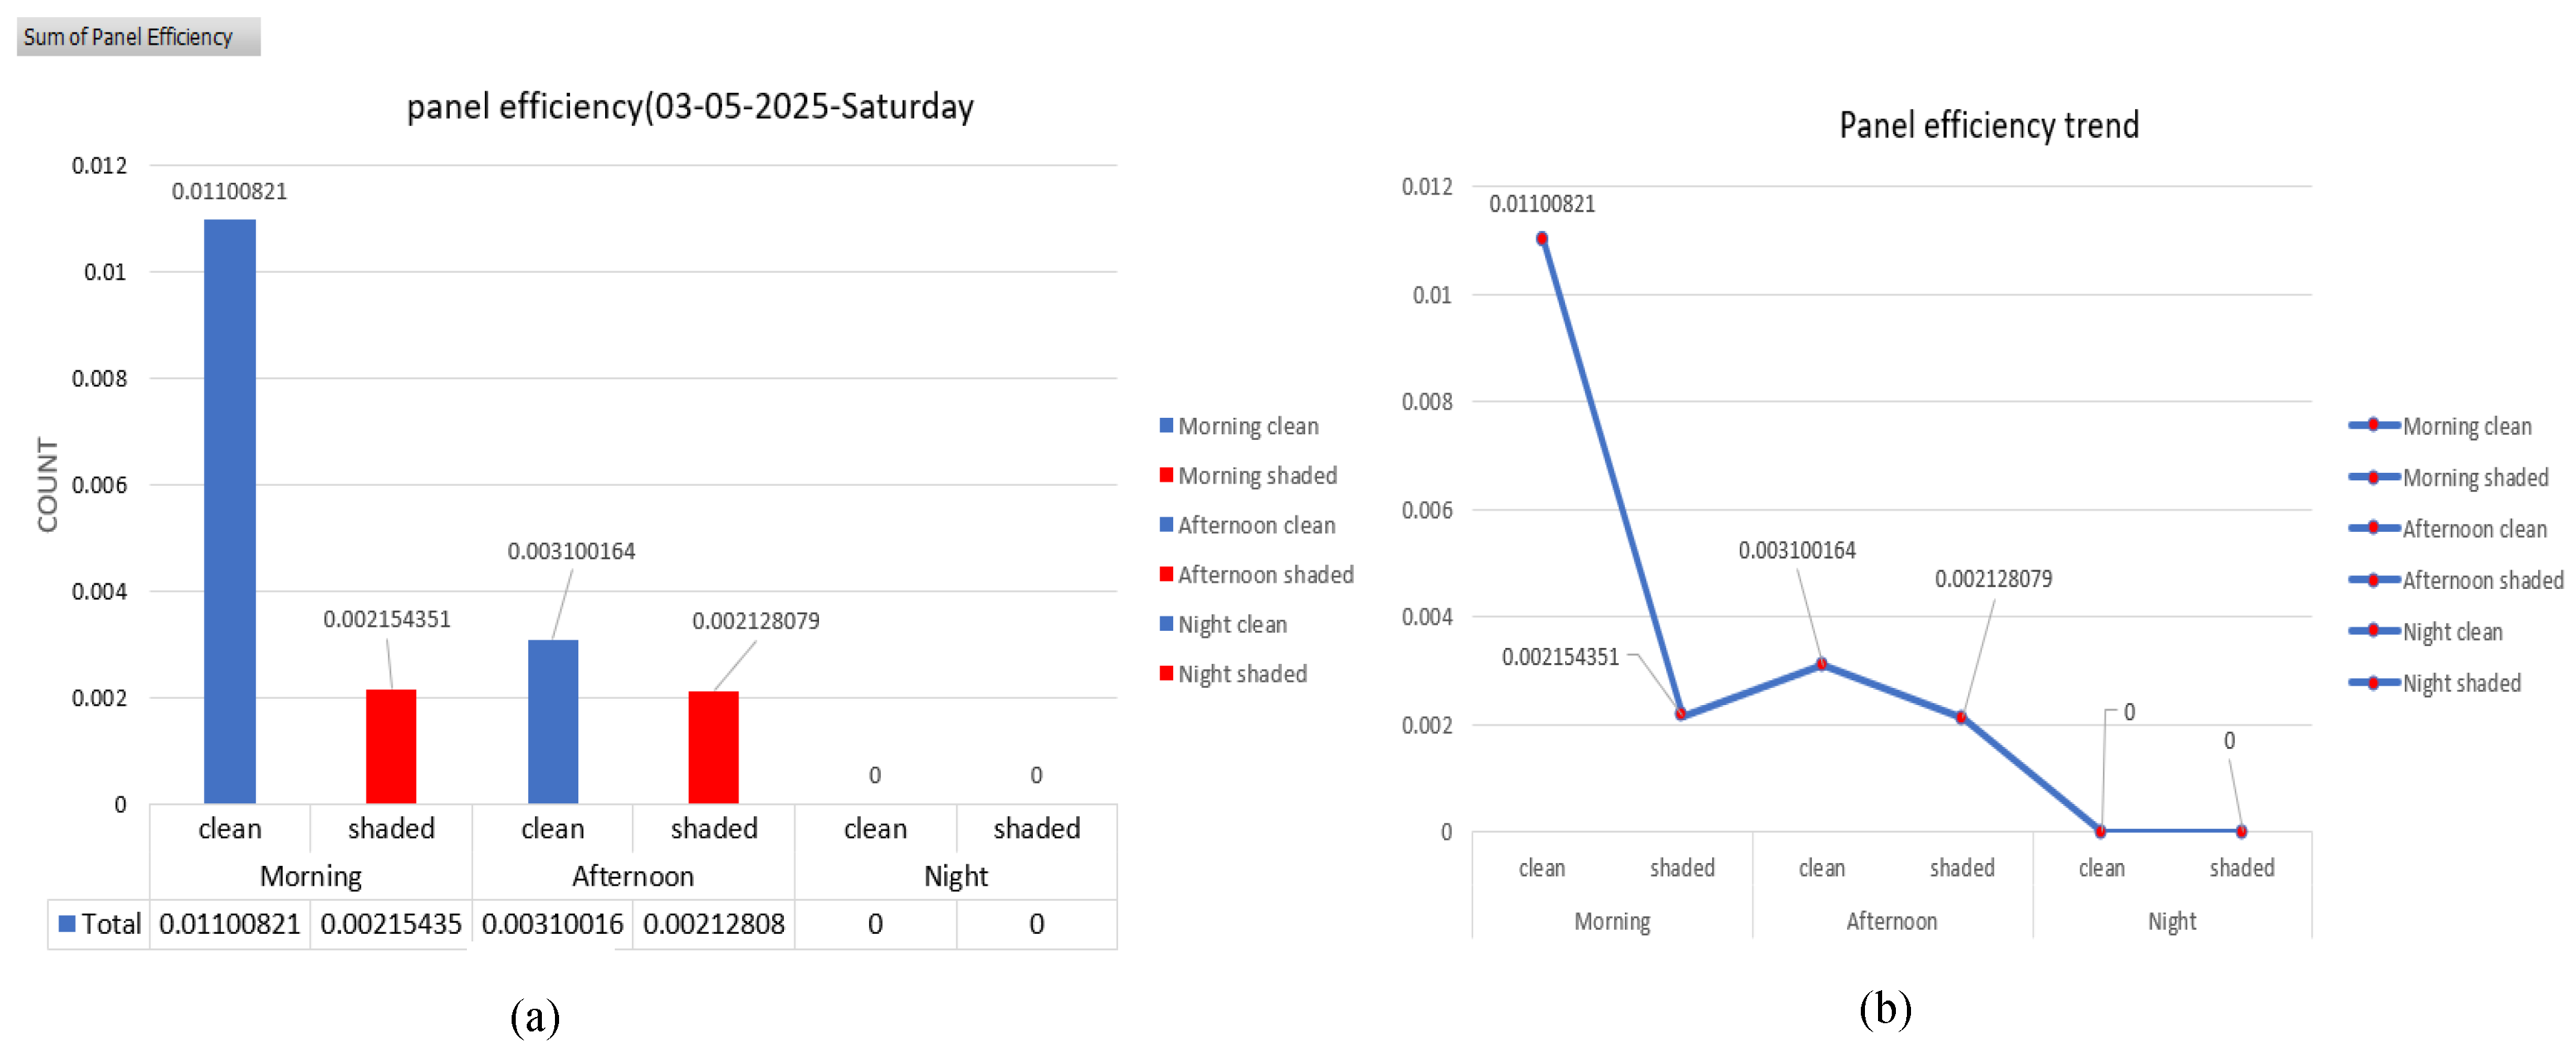The width and height of the screenshot is (2576, 1050).
Task: Click the blue Total legend key in data table
Action: pyautogui.click(x=67, y=924)
